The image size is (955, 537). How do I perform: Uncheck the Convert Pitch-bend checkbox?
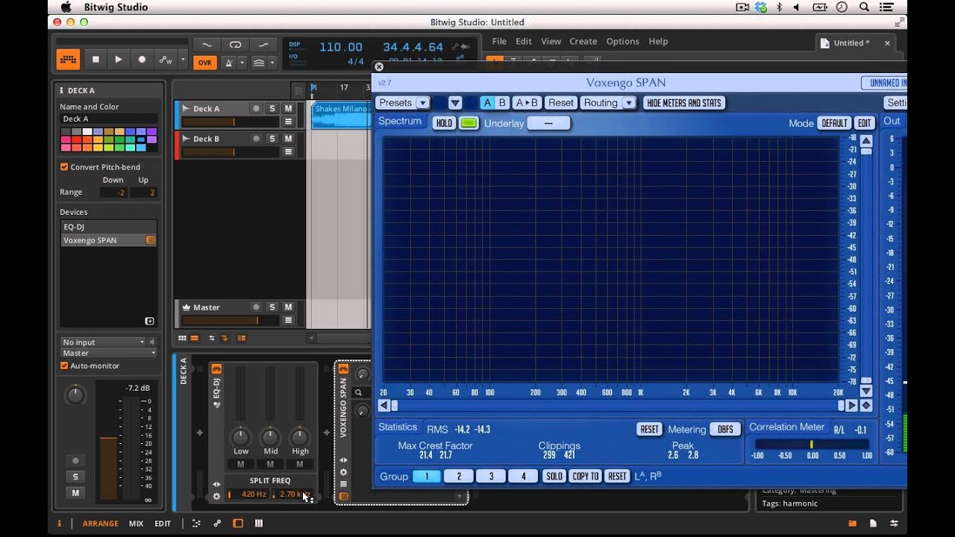(x=64, y=167)
